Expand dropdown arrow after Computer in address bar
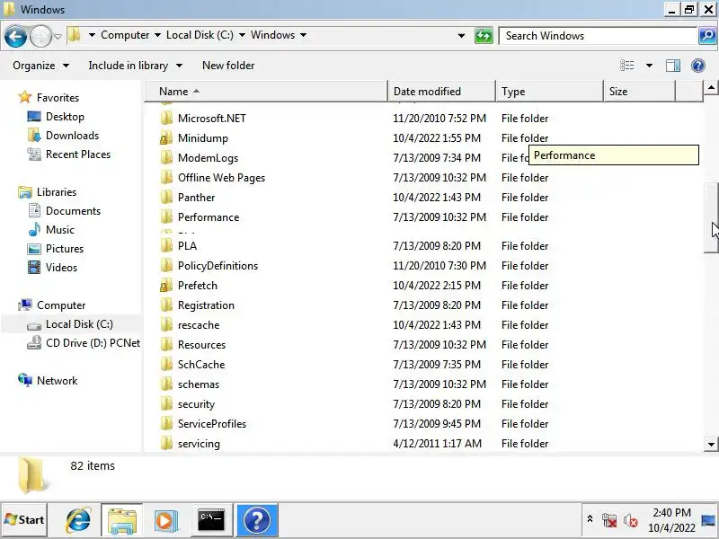 point(158,35)
